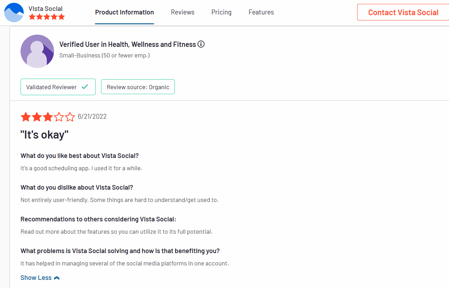
Task: Click the Vista Social circular logo
Action: coord(13,12)
